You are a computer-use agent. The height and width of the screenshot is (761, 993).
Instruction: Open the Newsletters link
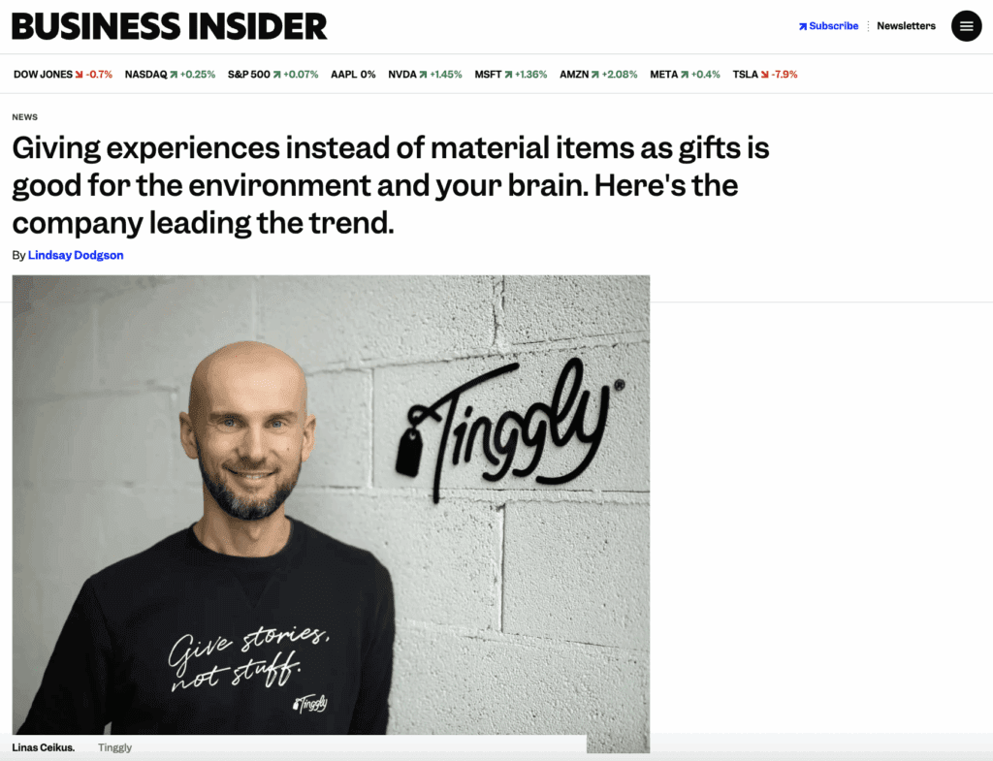point(906,26)
